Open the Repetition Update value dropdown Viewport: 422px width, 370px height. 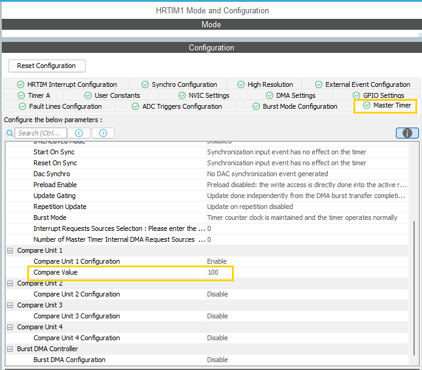point(307,207)
